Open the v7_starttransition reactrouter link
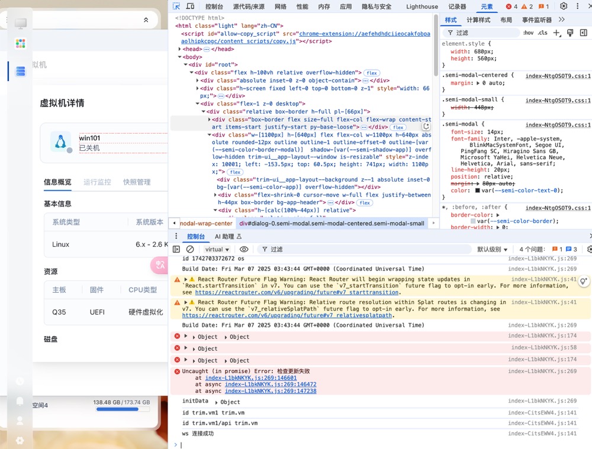The image size is (592, 449). [297, 292]
